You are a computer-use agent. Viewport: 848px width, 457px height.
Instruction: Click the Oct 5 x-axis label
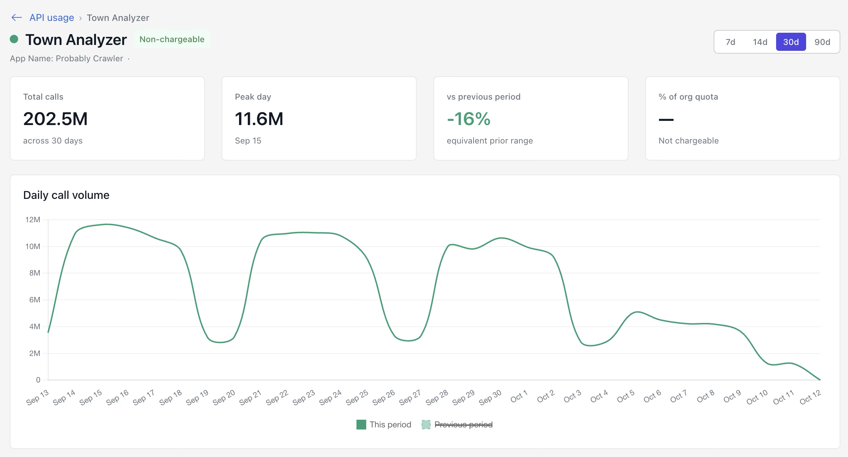coord(626,397)
